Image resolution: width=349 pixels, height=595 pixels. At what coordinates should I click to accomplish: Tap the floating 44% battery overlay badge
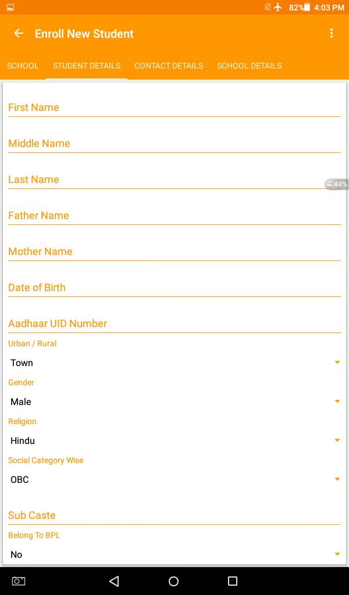click(x=337, y=184)
